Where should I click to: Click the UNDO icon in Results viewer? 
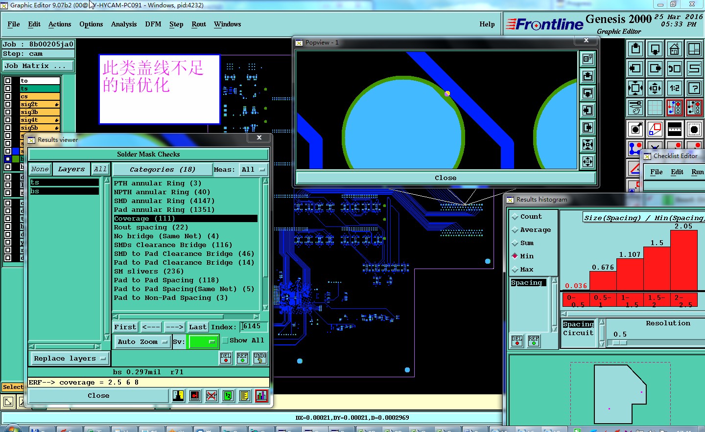(260, 358)
